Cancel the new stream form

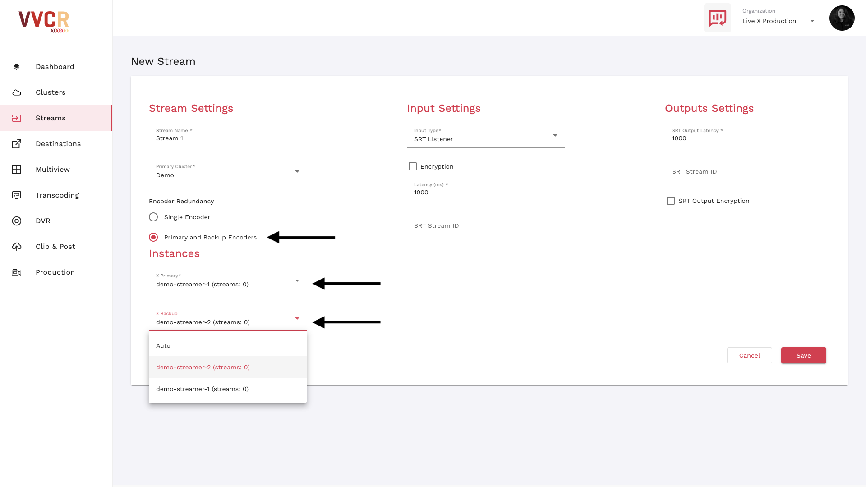click(x=750, y=355)
